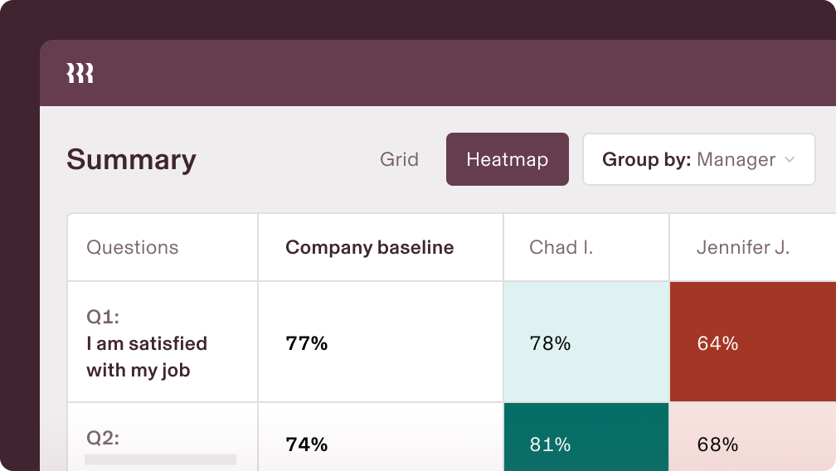
Task: Select the Heatmap view tab
Action: (x=507, y=159)
